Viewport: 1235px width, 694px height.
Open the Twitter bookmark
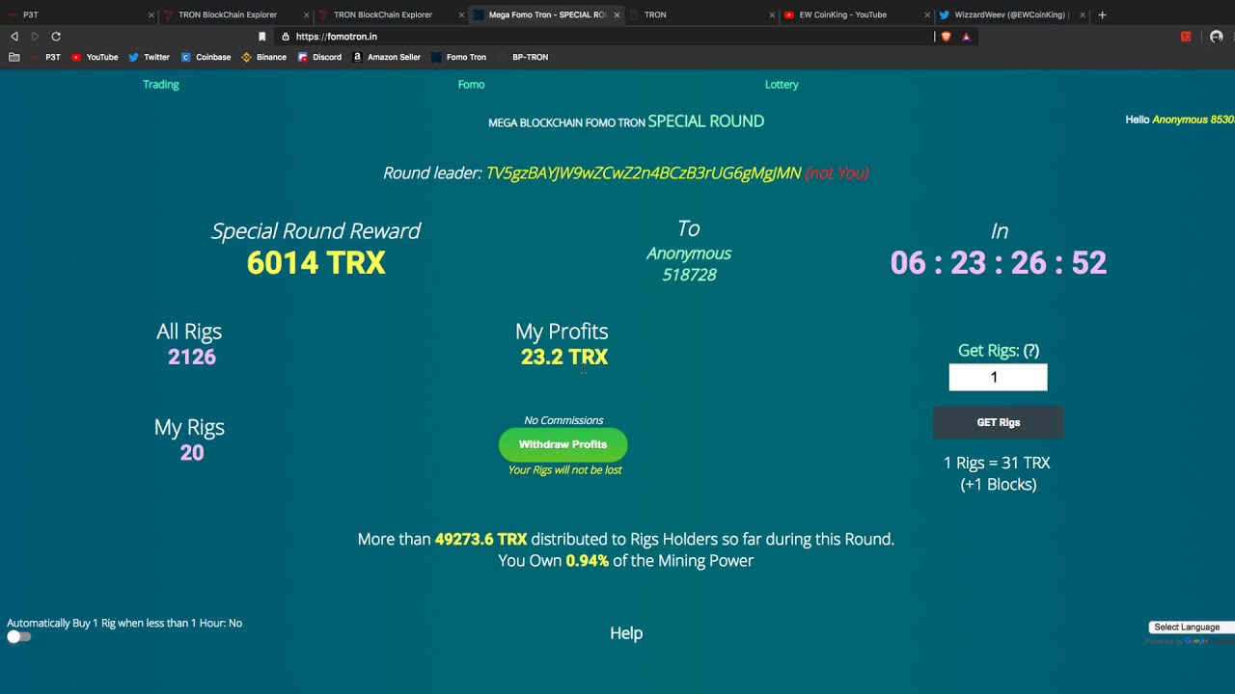149,57
